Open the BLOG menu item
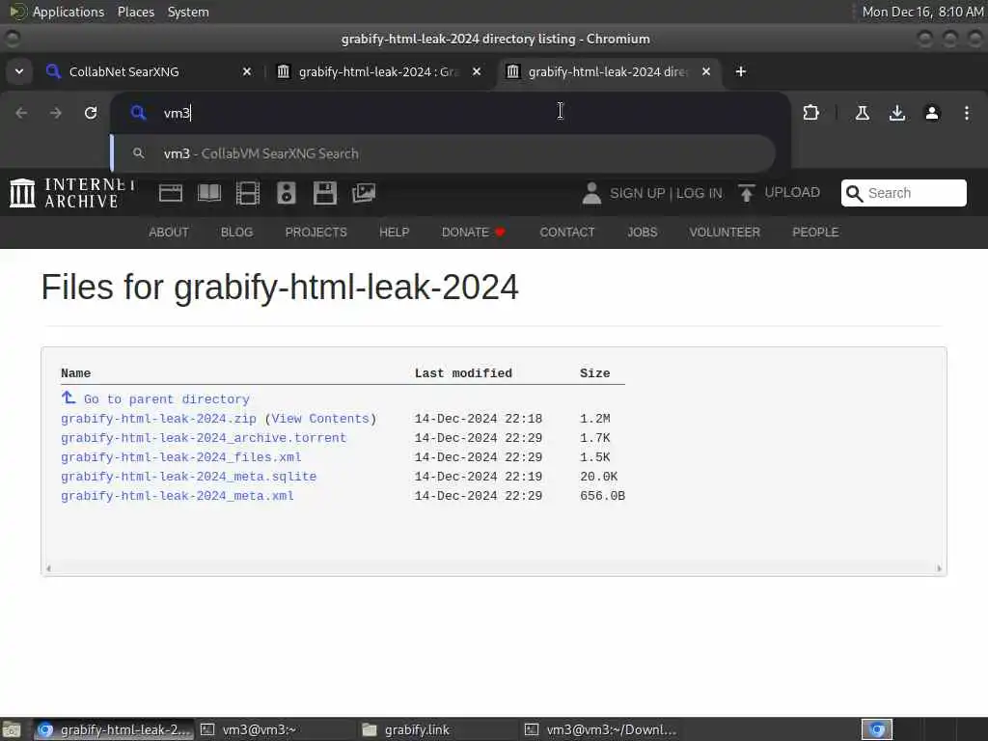This screenshot has width=988, height=741. click(x=237, y=232)
